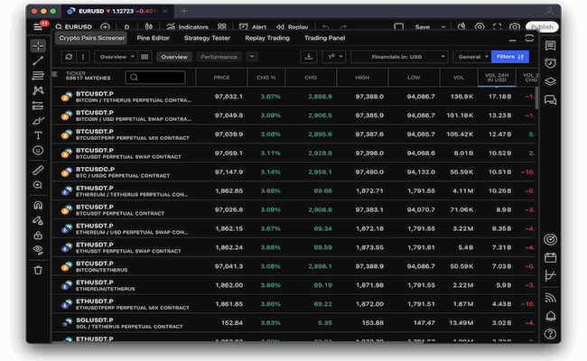This screenshot has height=361, width=587.
Task: Toggle the column layout view icon
Action: click(x=144, y=57)
